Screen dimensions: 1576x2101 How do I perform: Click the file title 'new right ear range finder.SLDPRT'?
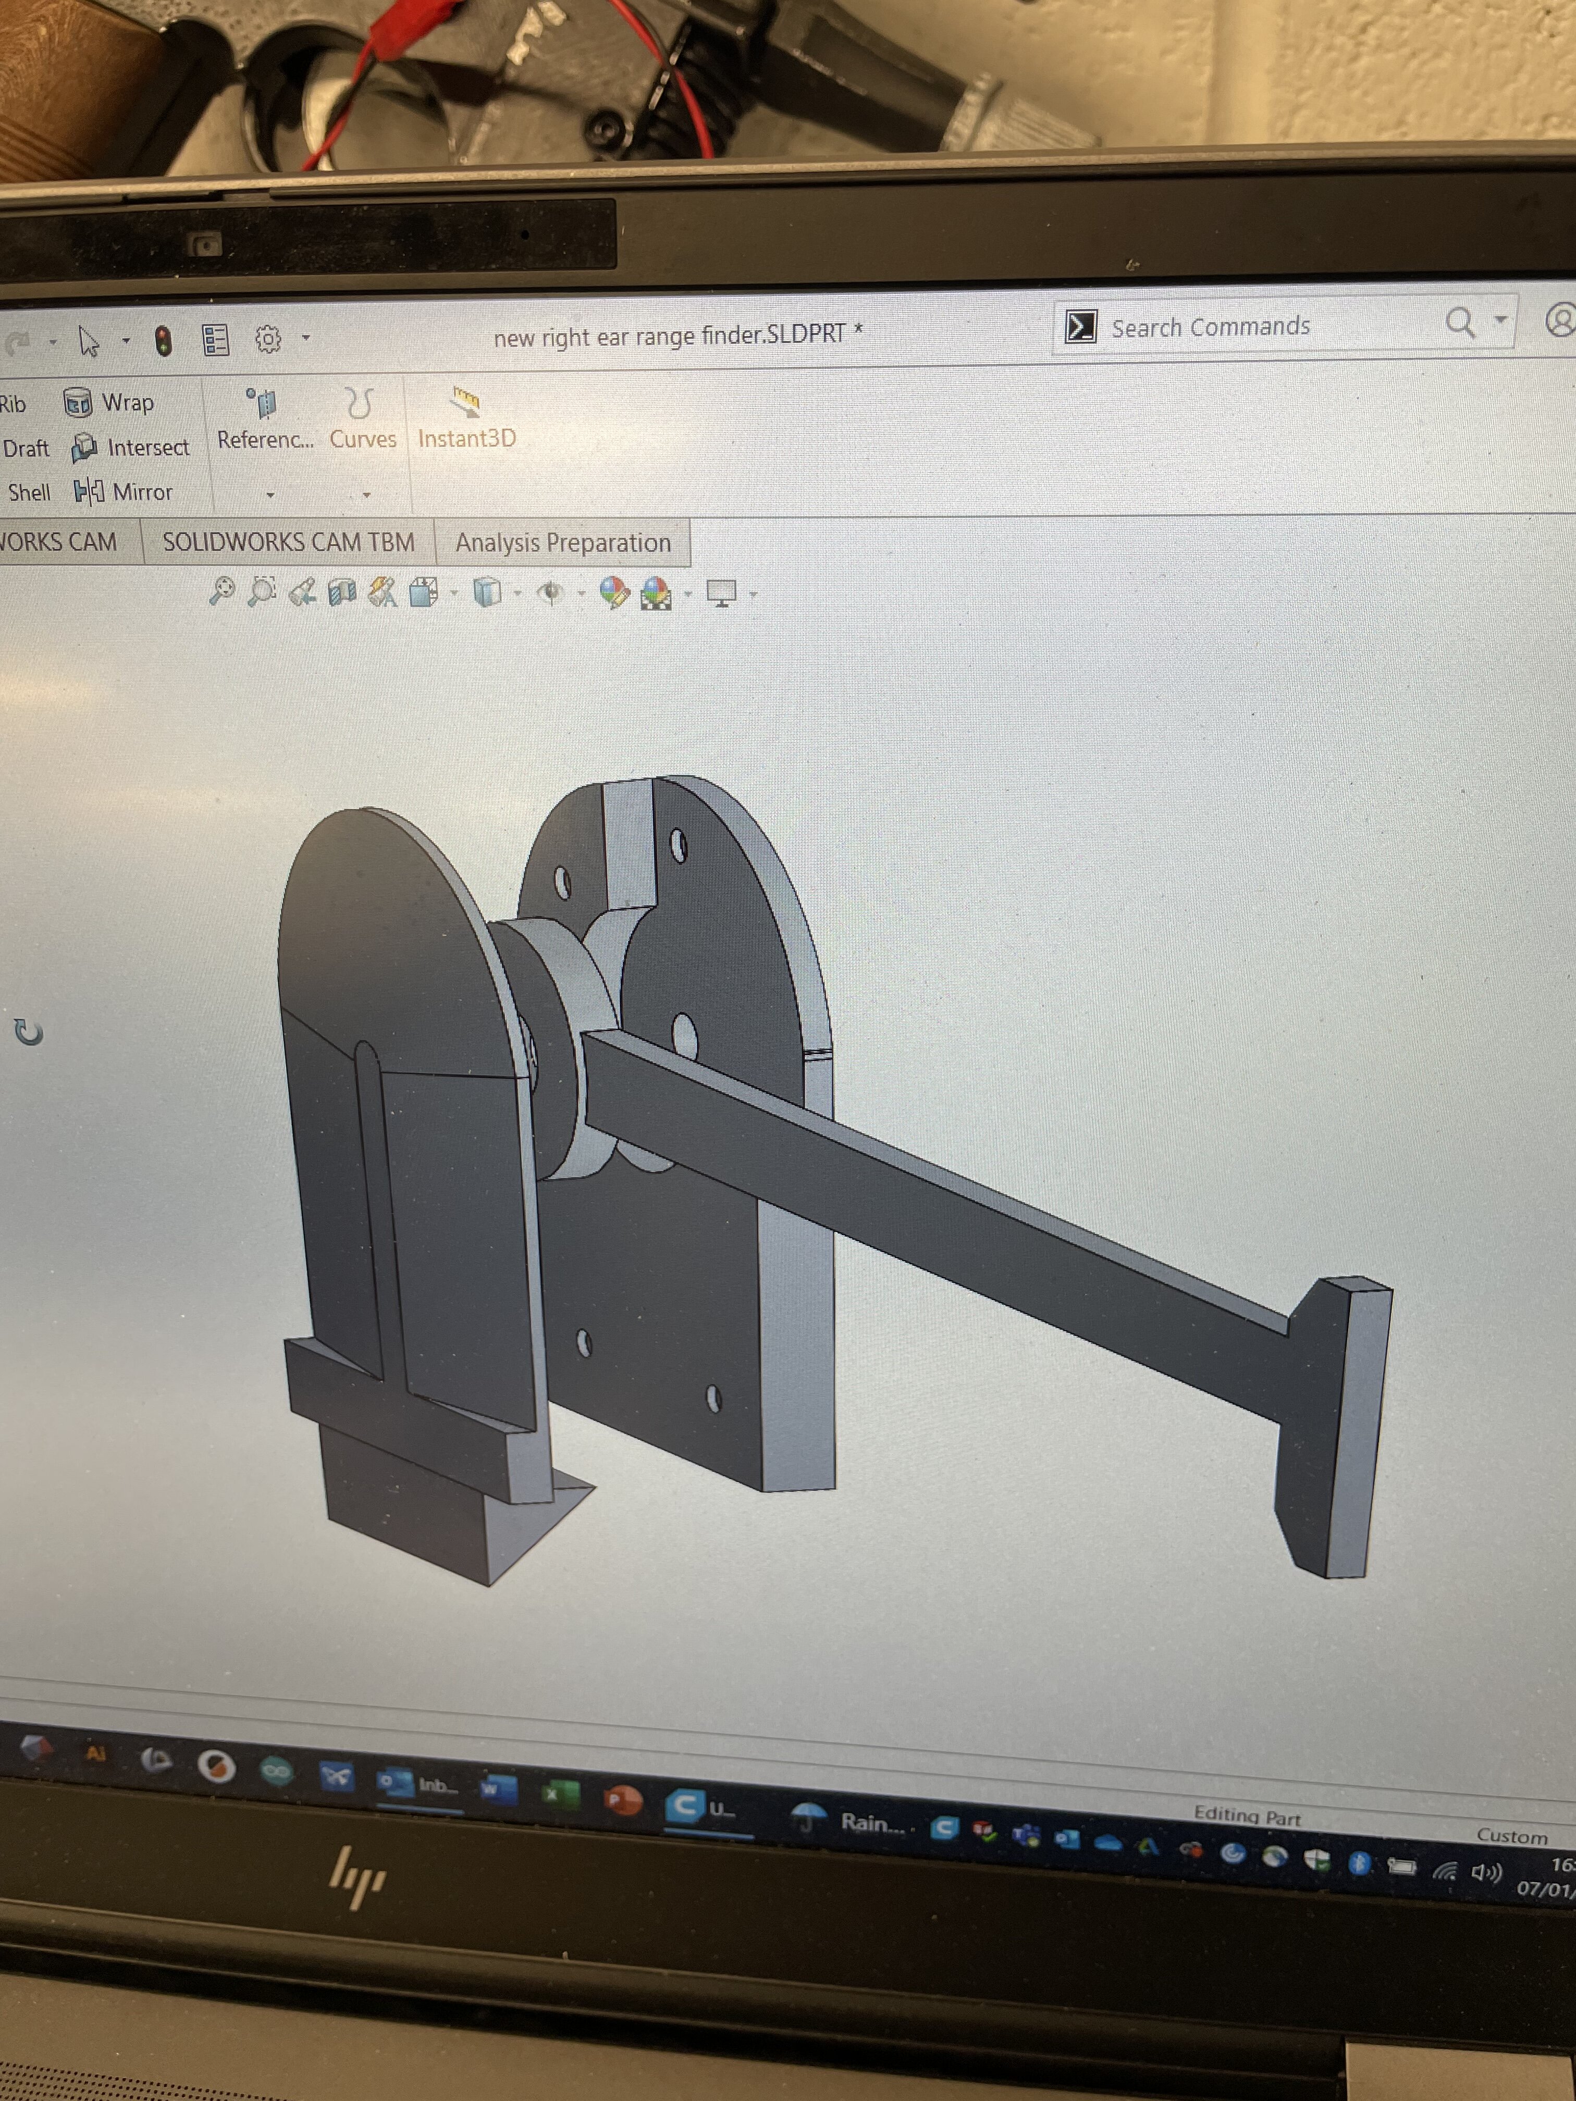coord(669,335)
